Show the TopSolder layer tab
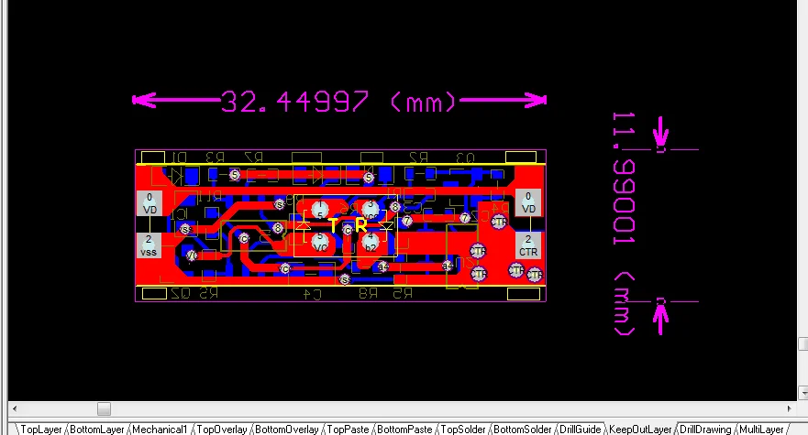808x435 pixels. pyautogui.click(x=463, y=429)
